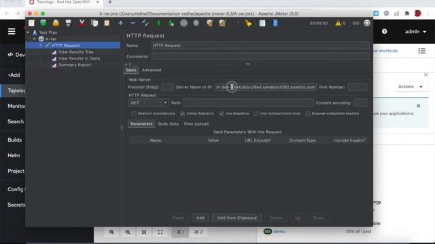Click the +Add link in OpenShift sidebar
Screen dimensions: 435x244
14,75
